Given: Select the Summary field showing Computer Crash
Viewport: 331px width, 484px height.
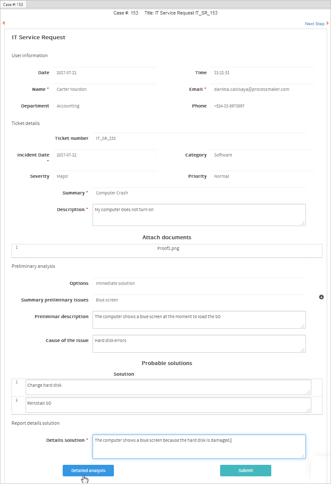Looking at the screenshot, I should pyautogui.click(x=199, y=193).
